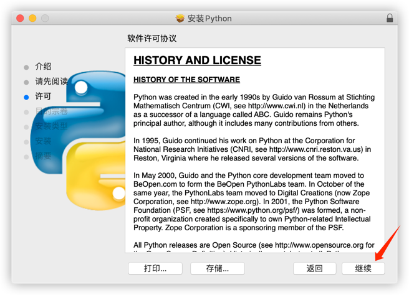409x295 pixels.
Task: Click the 安装类型 step
Action: (51, 126)
